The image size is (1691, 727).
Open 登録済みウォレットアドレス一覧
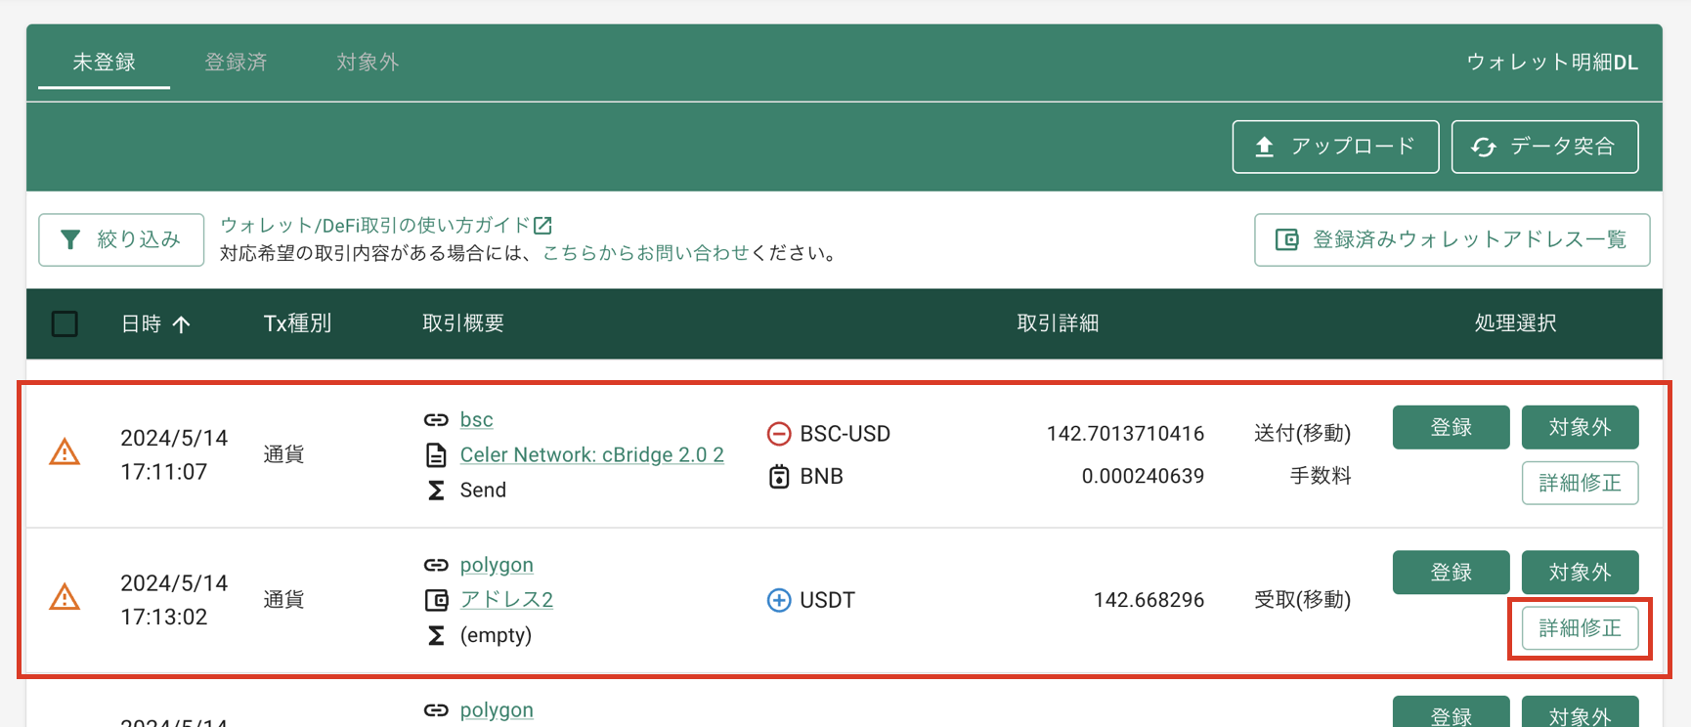1452,239
